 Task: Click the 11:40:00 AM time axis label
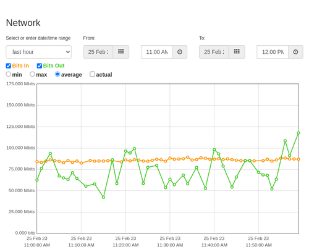[x=214, y=245]
